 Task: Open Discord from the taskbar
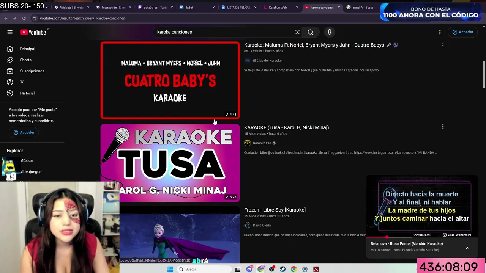point(249,269)
